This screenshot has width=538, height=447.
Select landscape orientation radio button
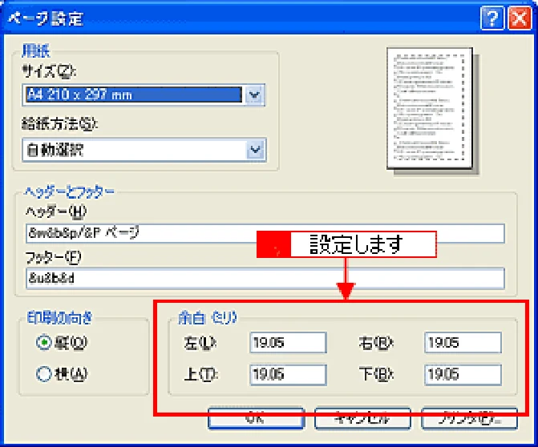[x=44, y=373]
